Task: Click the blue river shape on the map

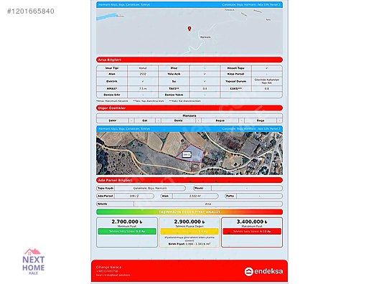Action: (x=106, y=16)
